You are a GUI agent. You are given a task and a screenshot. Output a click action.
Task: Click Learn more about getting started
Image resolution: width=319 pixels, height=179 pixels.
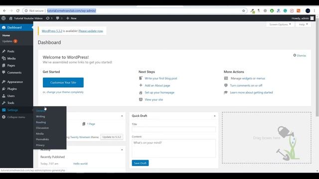coord(251,92)
